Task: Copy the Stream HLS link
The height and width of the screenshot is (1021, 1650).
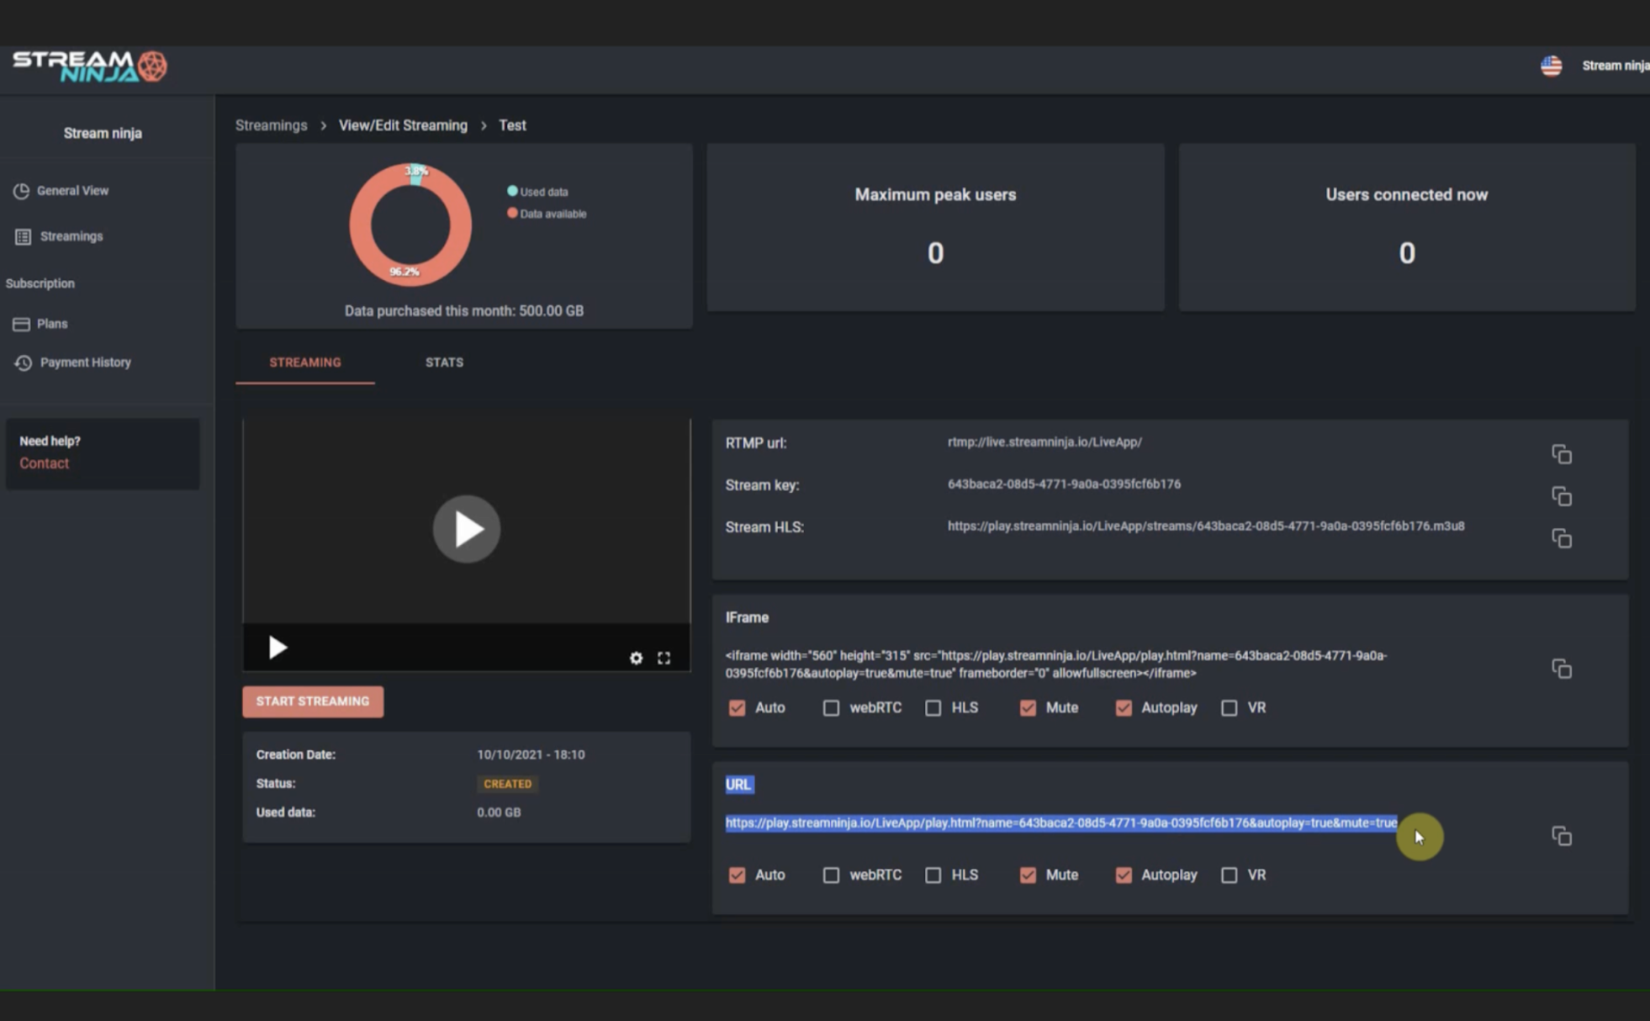Action: (1561, 538)
